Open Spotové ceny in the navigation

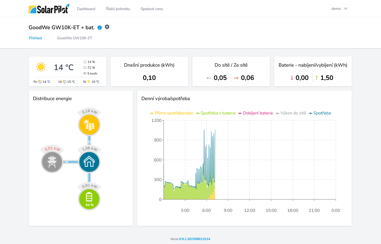tap(152, 9)
